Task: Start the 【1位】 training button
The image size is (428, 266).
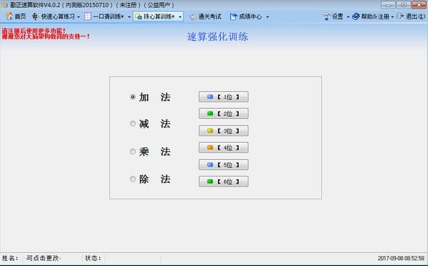Action: pos(224,97)
